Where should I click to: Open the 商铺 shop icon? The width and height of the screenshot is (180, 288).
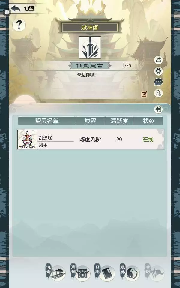(81, 273)
